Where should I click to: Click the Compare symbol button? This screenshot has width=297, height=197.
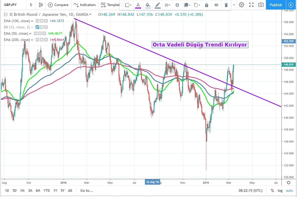point(58,5)
